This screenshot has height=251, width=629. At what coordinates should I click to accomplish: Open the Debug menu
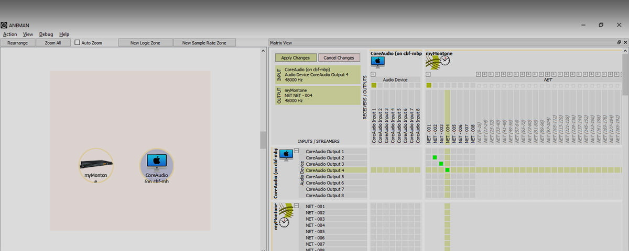click(46, 34)
